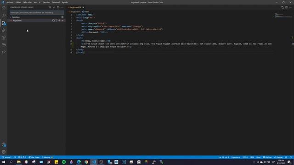Open the Accounts icon in activity bar
The image size is (294, 165).
(4, 145)
